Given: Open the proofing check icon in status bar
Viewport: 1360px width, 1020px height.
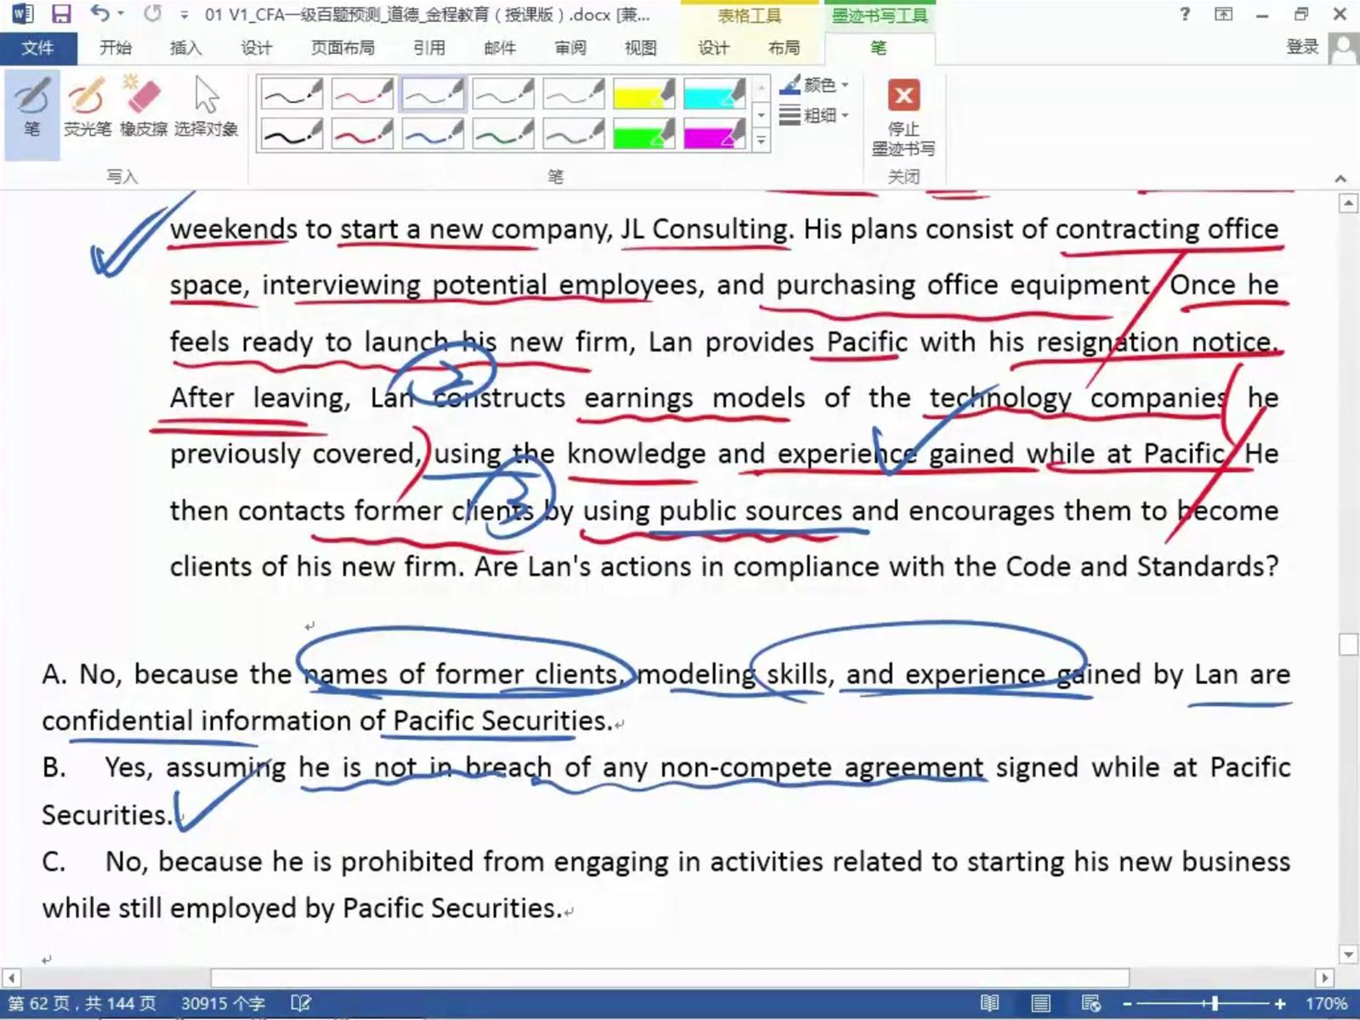Looking at the screenshot, I should click(301, 1004).
